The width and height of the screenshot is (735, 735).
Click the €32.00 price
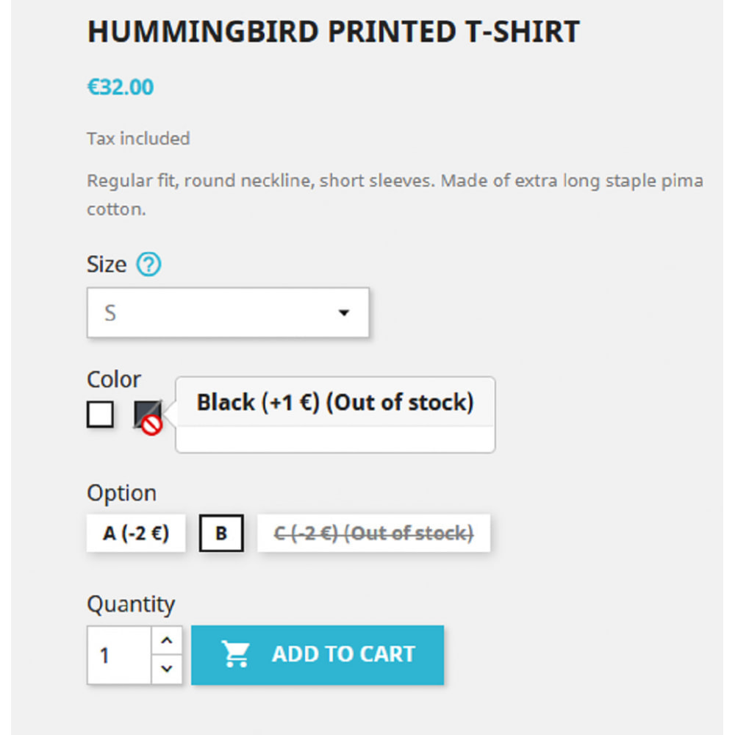click(121, 87)
